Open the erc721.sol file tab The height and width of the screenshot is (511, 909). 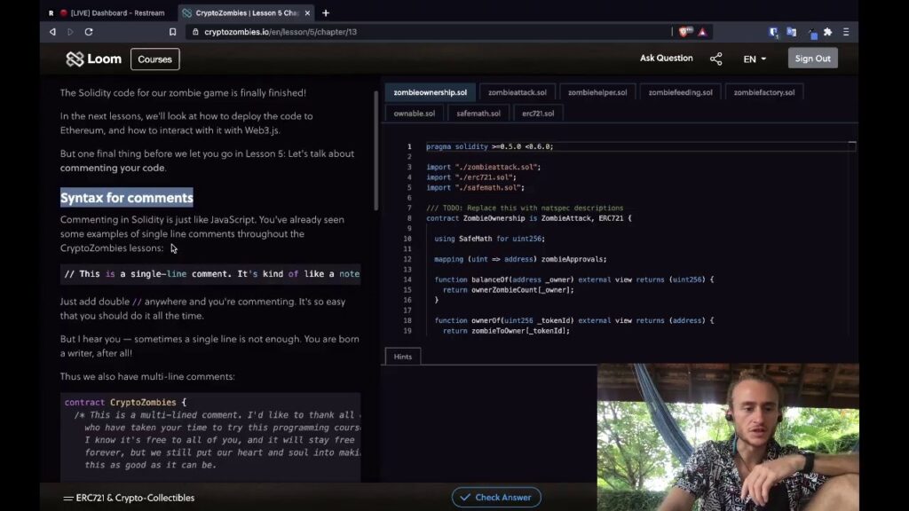click(x=538, y=113)
